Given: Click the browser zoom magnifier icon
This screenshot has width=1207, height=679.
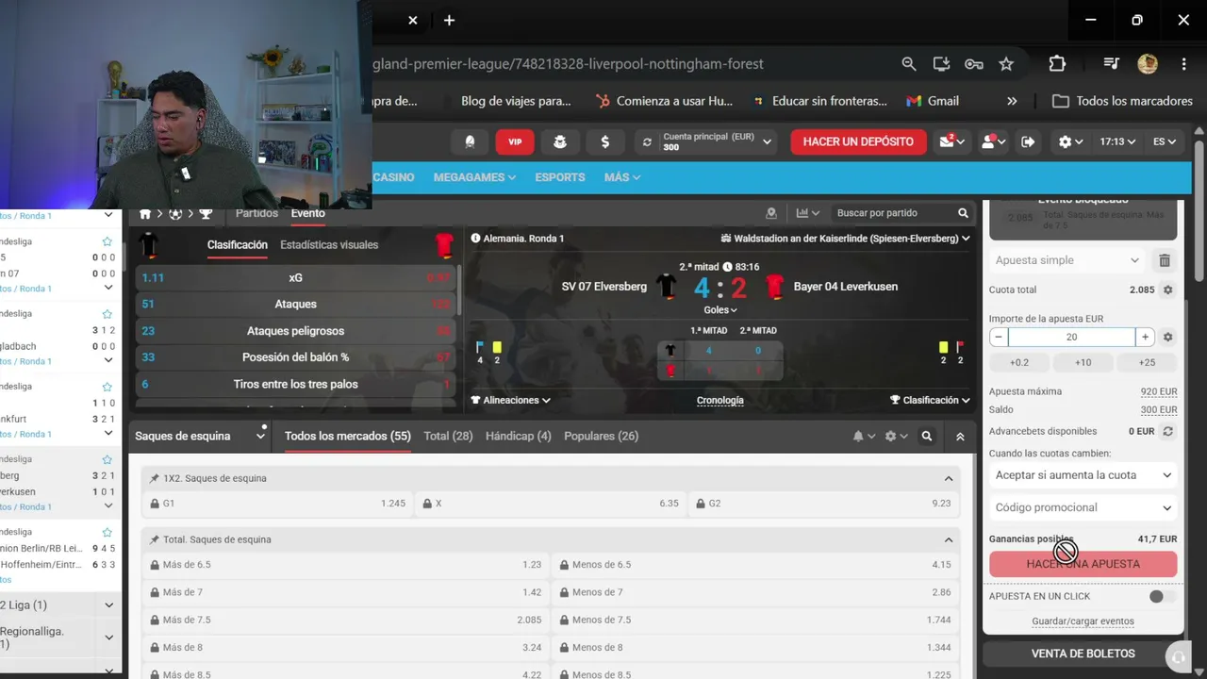Looking at the screenshot, I should click(908, 64).
